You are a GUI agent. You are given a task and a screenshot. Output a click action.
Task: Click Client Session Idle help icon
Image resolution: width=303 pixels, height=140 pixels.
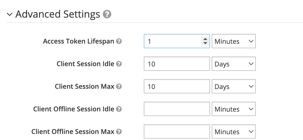point(119,64)
